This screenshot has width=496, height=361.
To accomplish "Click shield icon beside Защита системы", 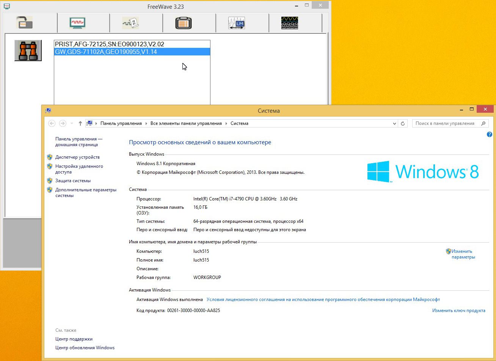I will 50,181.
